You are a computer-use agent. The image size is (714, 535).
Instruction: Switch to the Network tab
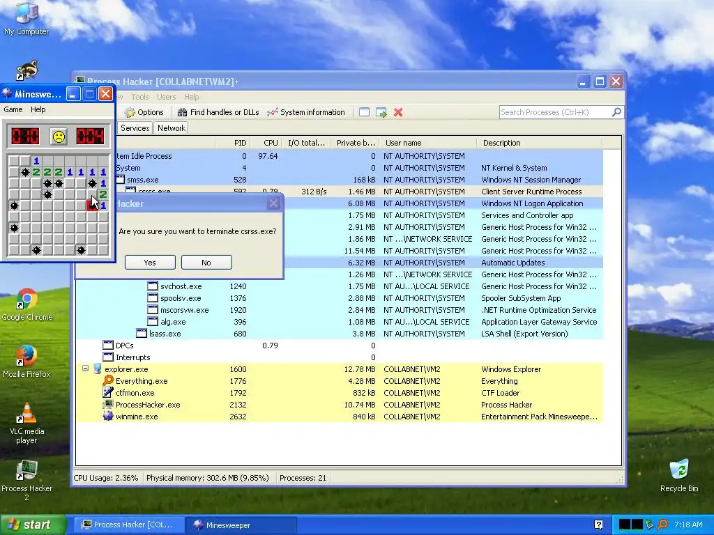click(x=172, y=128)
